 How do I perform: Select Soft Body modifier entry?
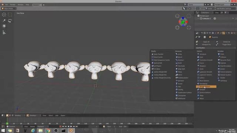tap(223, 81)
